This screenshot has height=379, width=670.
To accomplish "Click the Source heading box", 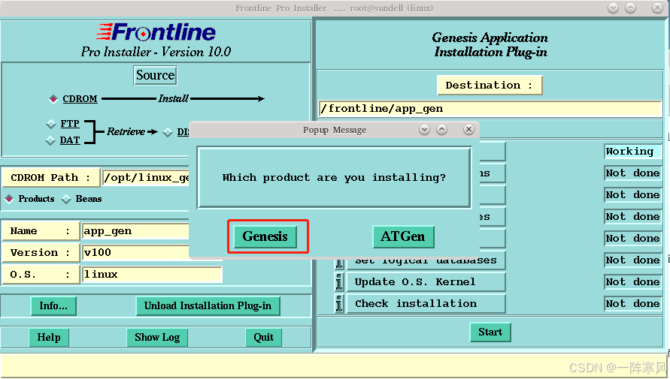I will [155, 76].
